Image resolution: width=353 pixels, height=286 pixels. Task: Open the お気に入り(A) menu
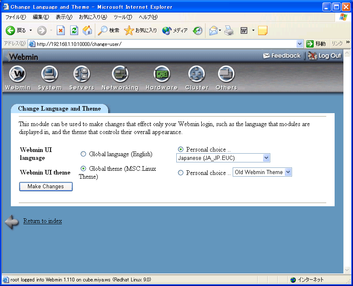(93, 17)
